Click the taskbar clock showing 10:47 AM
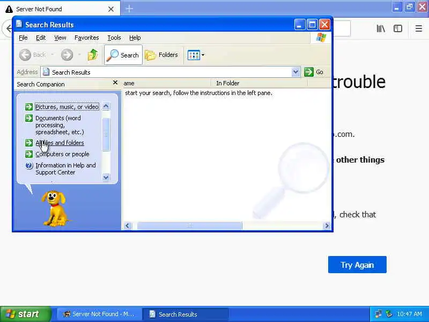 (x=409, y=314)
